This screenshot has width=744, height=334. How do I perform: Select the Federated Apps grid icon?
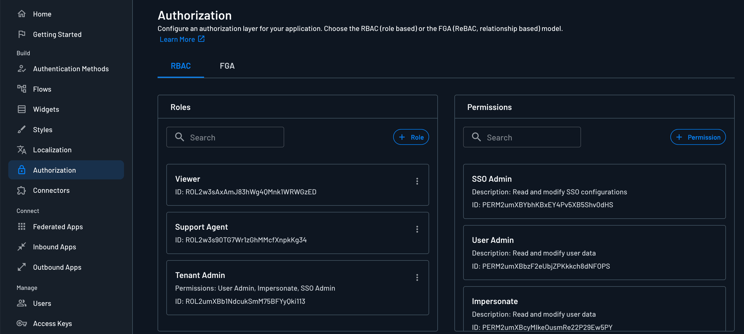tap(22, 227)
